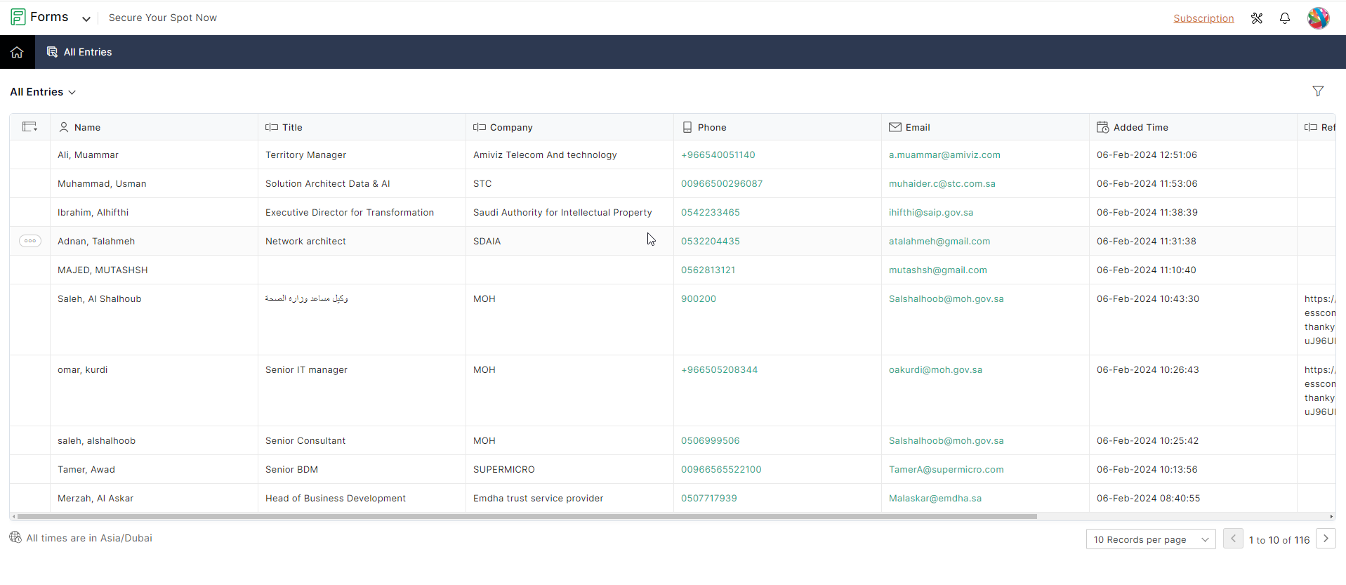The image size is (1346, 585).
Task: Select the name Tamer, Awad
Action: pos(86,469)
